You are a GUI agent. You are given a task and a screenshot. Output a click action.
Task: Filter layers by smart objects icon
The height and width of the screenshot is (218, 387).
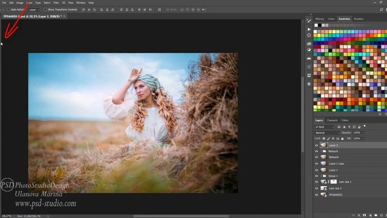pyautogui.click(x=359, y=127)
